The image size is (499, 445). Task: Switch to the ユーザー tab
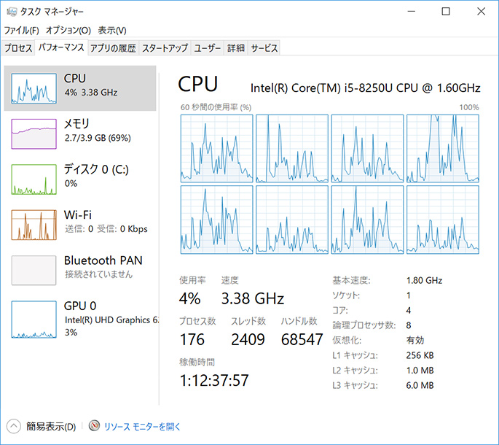pos(208,48)
